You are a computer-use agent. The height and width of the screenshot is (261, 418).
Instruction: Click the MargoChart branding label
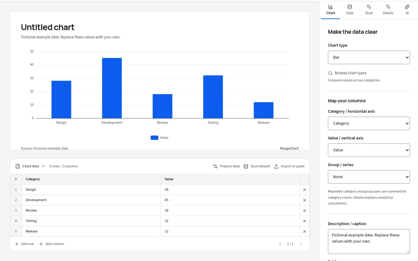pyautogui.click(x=289, y=148)
